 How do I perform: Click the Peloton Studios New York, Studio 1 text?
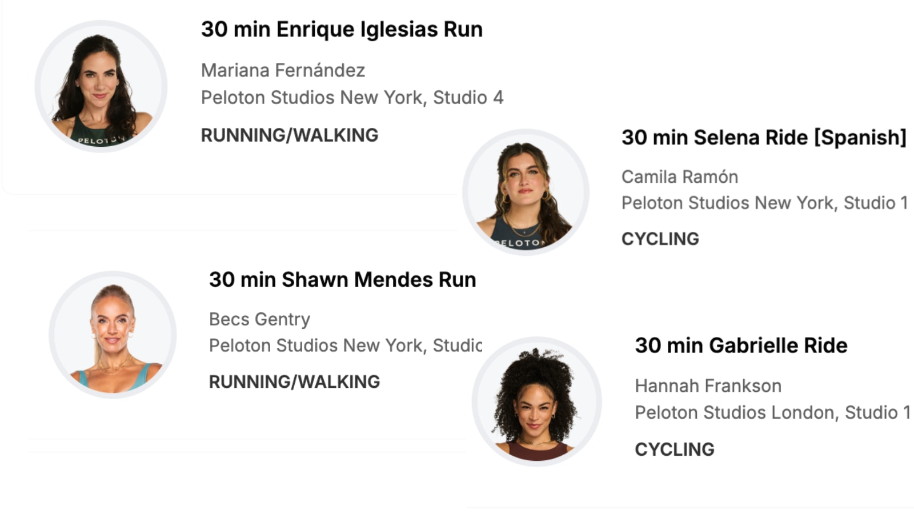coord(764,203)
